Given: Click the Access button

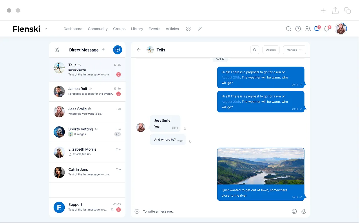Looking at the screenshot, I should click(x=271, y=50).
